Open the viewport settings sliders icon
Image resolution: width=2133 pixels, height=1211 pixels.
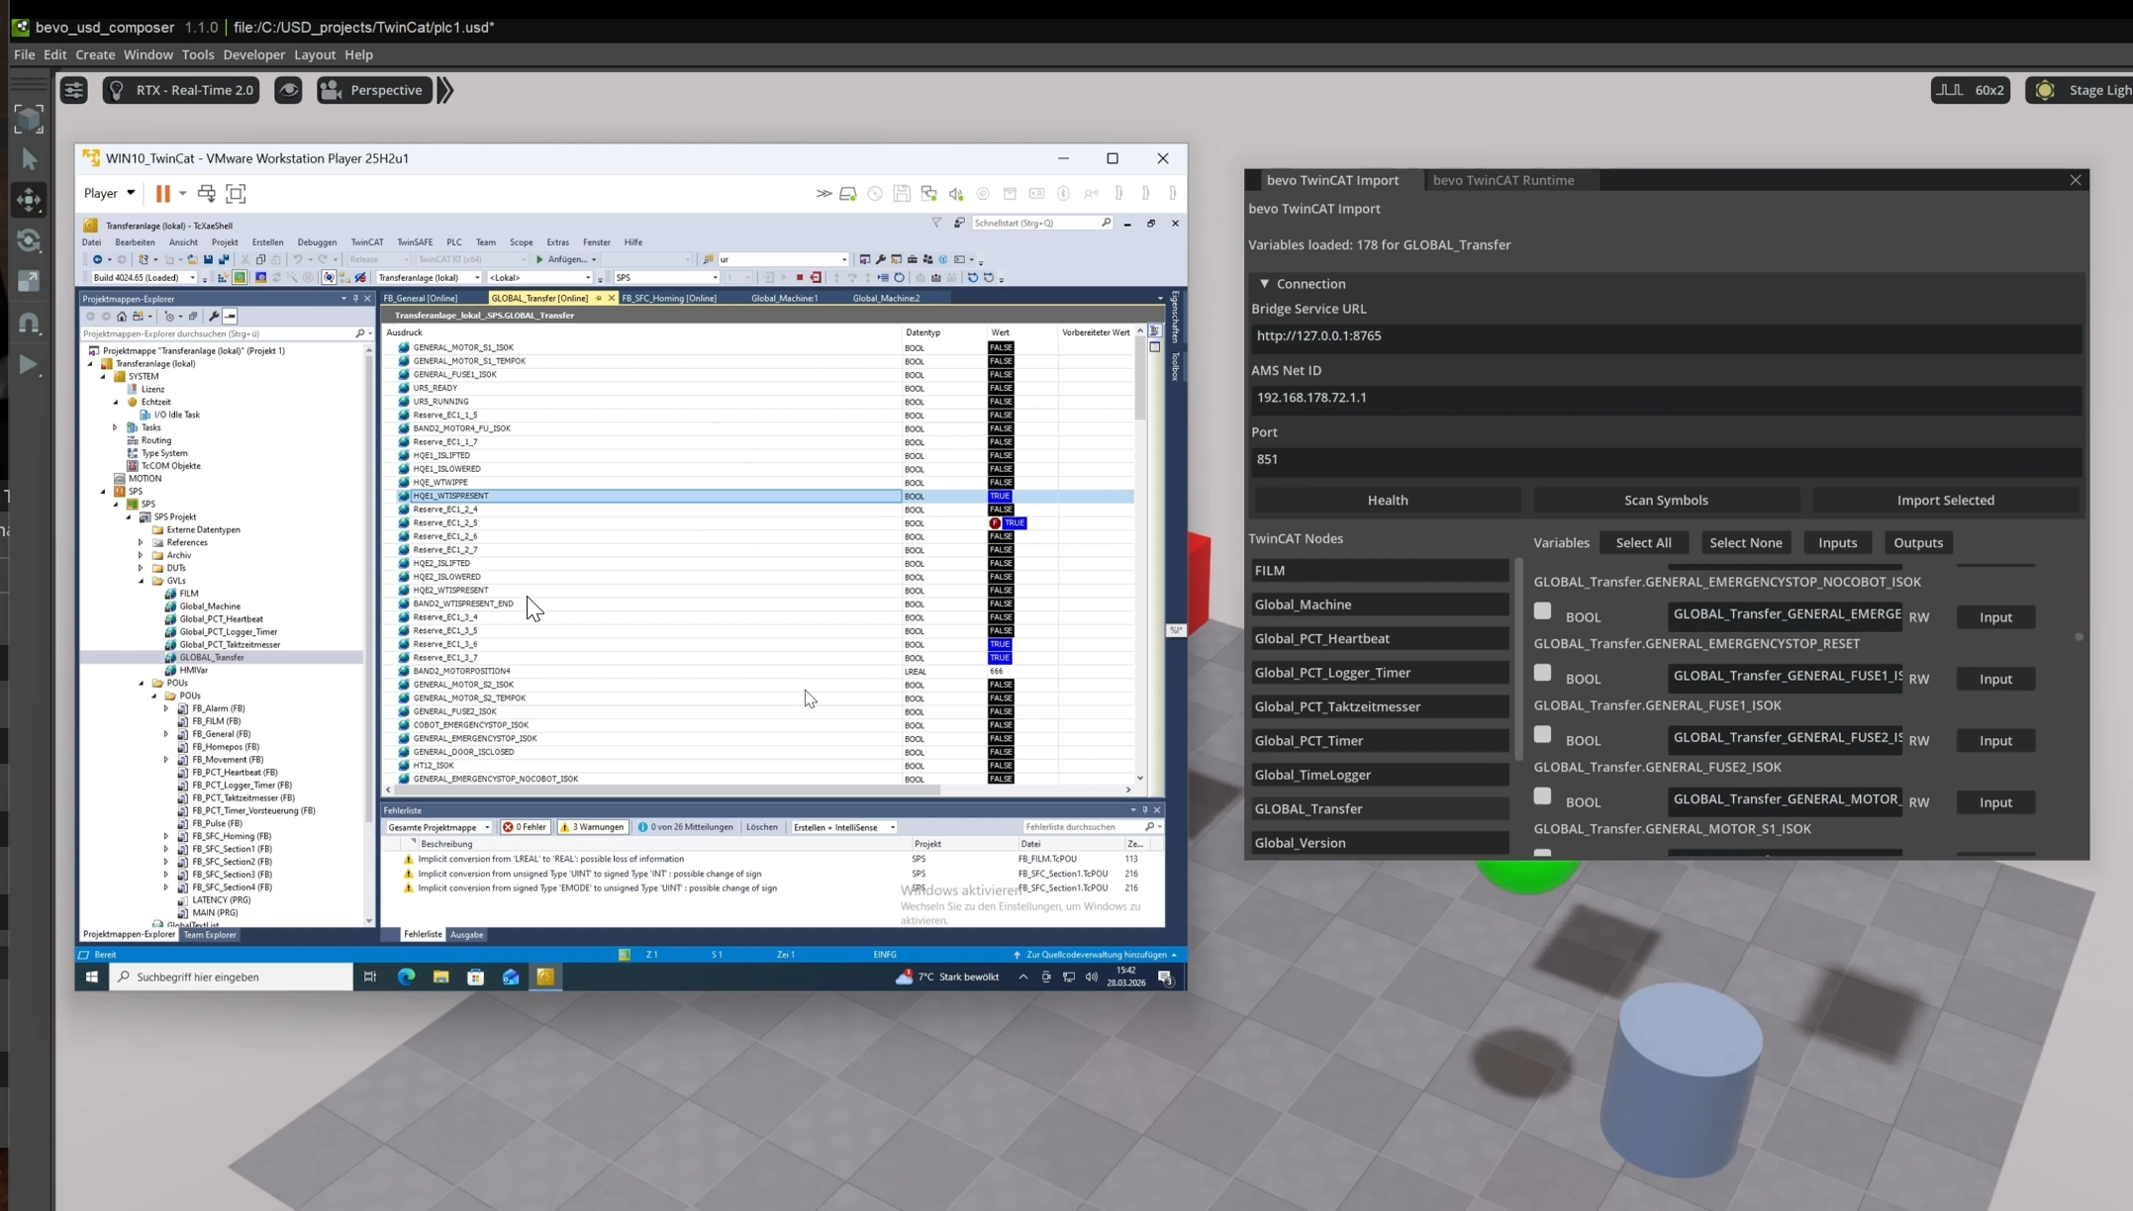(x=74, y=90)
